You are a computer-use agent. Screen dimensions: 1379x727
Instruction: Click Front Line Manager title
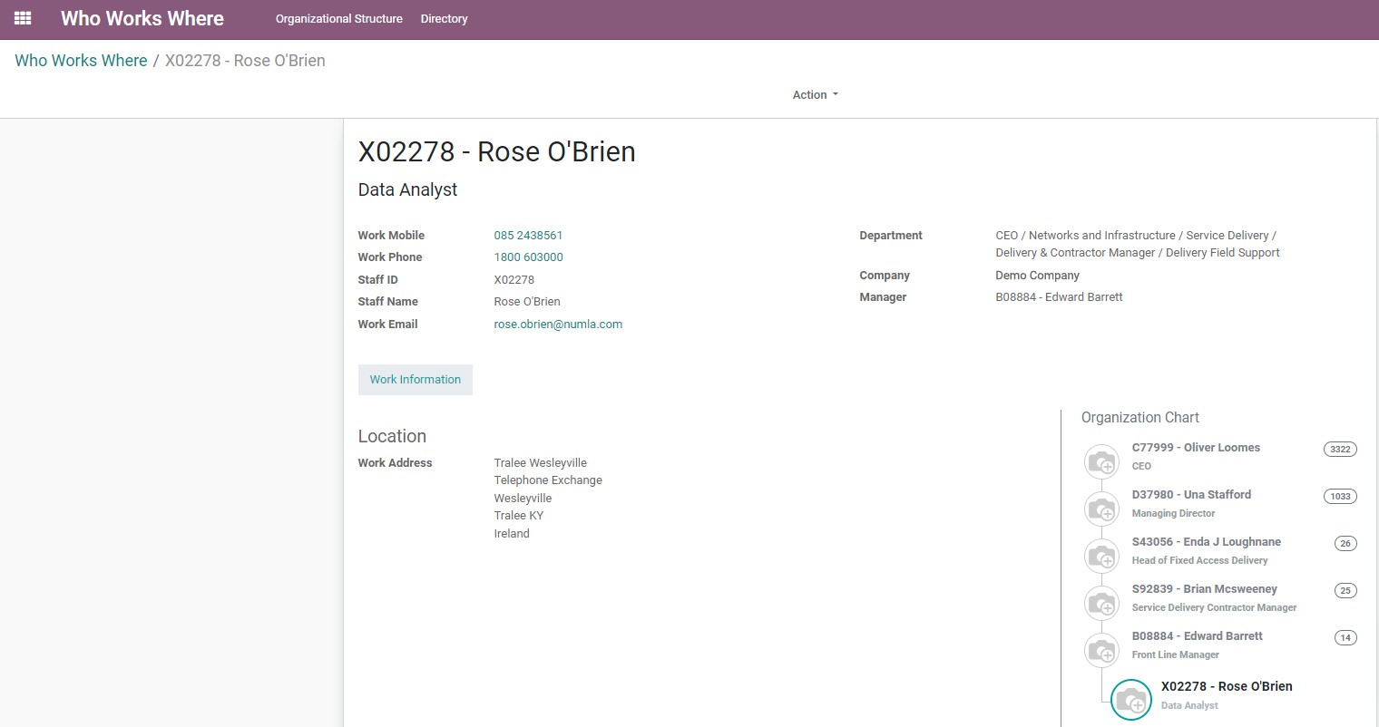point(1175,654)
